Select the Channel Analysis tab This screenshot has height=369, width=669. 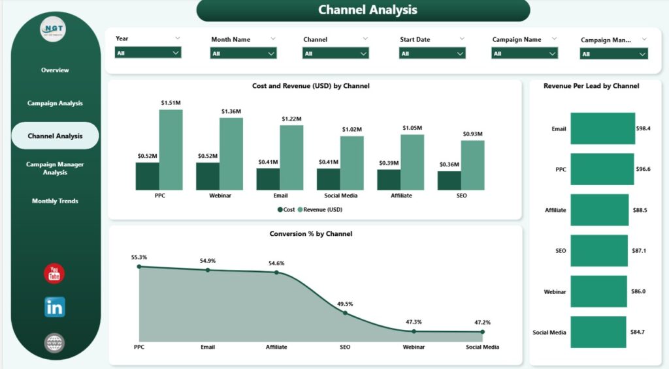pyautogui.click(x=55, y=136)
